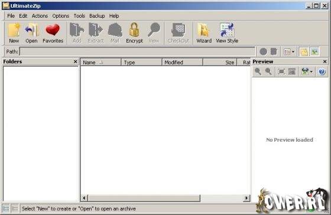Click the New archive toolbar icon
331x215 pixels.
[14, 32]
